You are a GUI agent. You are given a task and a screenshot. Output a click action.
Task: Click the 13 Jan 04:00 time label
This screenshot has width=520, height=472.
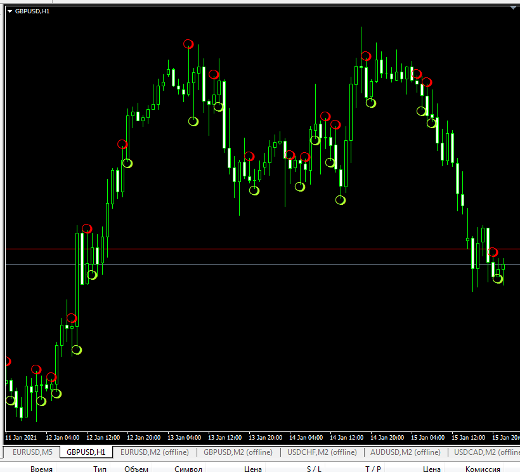click(185, 438)
